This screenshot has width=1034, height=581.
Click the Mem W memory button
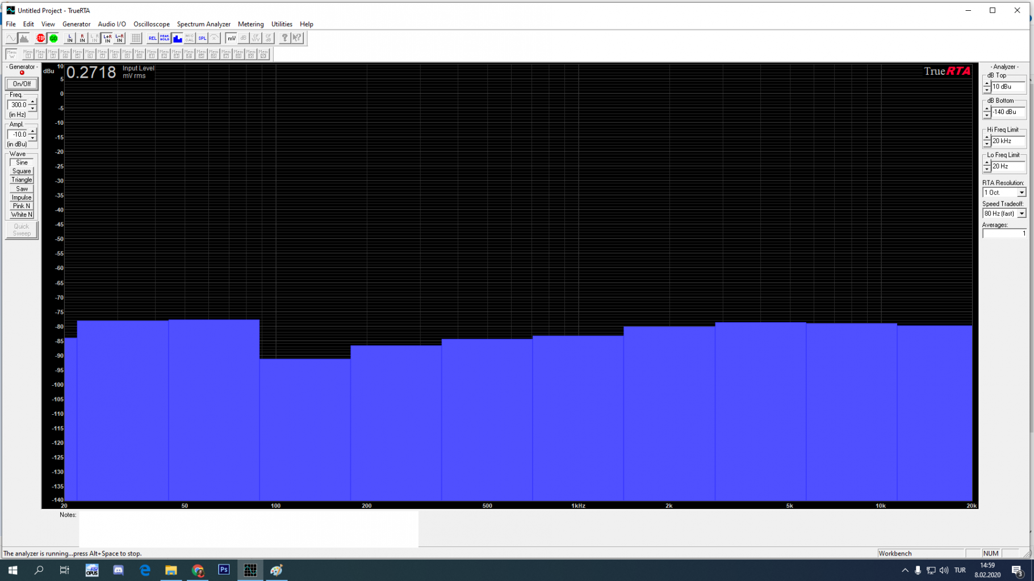coord(11,54)
